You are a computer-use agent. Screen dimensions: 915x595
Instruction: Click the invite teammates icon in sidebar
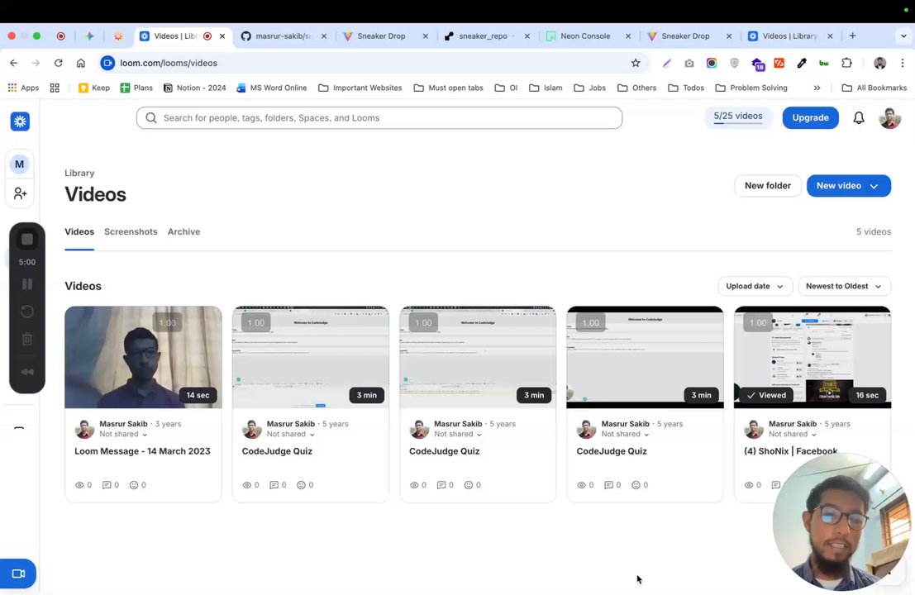[x=20, y=193]
